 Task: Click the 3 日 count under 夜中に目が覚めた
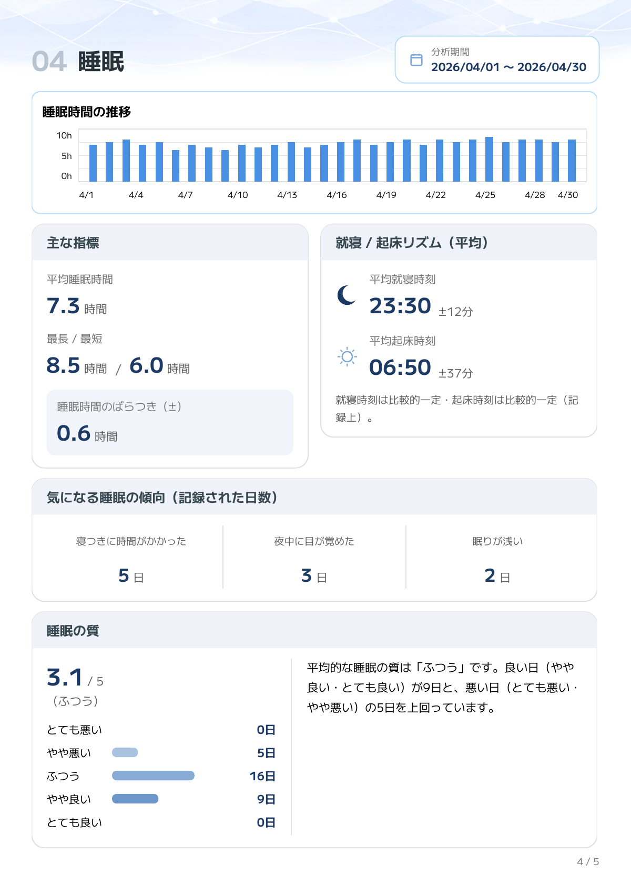coord(314,576)
